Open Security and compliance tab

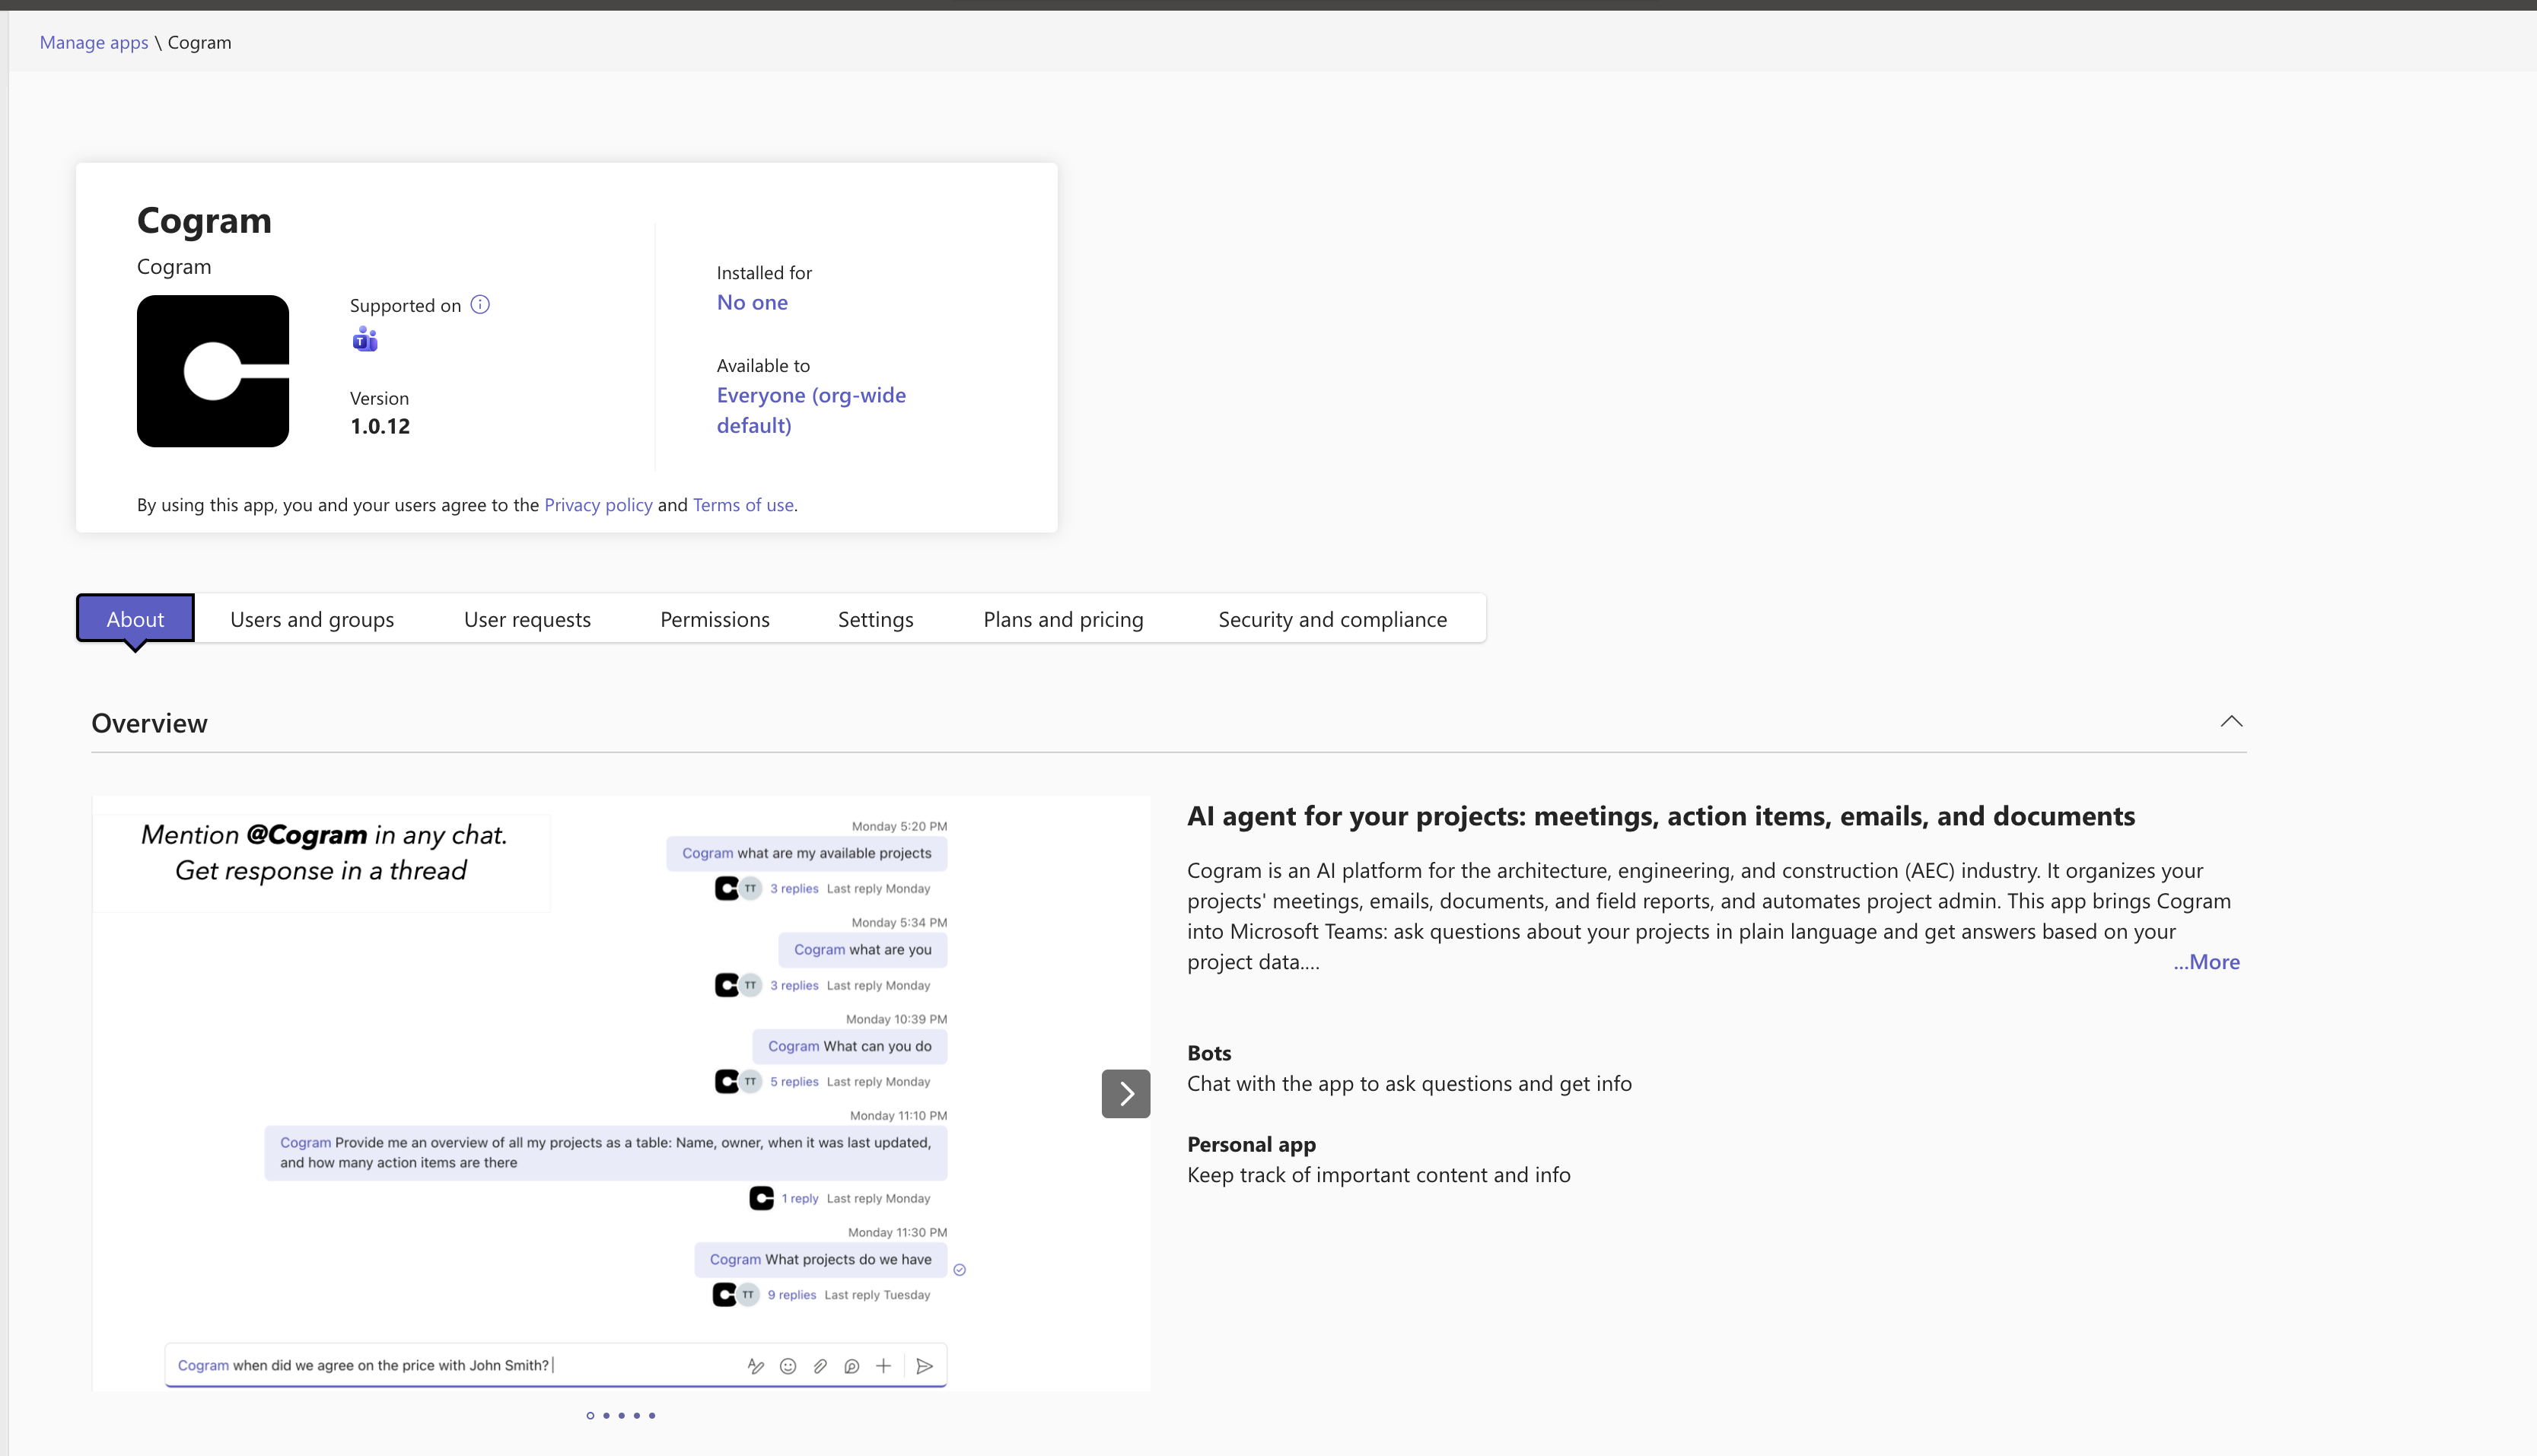tap(1332, 619)
